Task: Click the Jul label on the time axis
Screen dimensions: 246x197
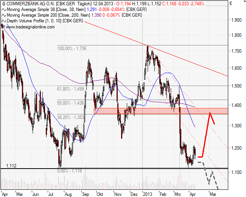Action: click(51, 194)
